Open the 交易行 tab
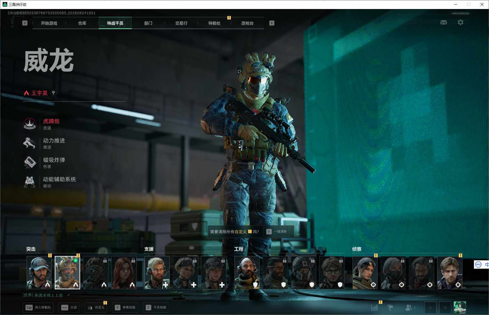This screenshot has width=489, height=315. [181, 23]
